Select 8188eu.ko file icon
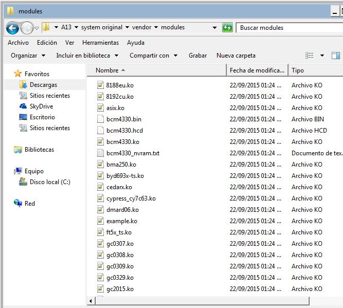This screenshot has height=308, width=343. click(100, 85)
